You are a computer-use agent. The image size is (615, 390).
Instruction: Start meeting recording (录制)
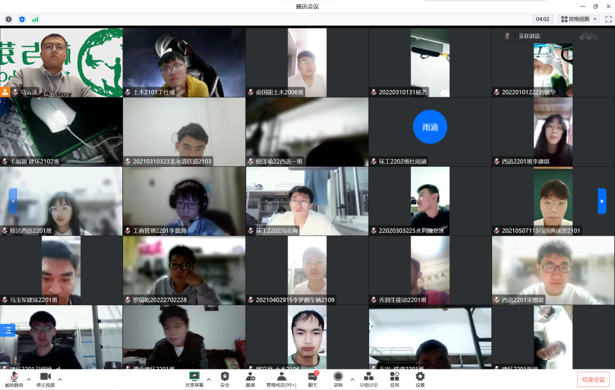(x=338, y=379)
